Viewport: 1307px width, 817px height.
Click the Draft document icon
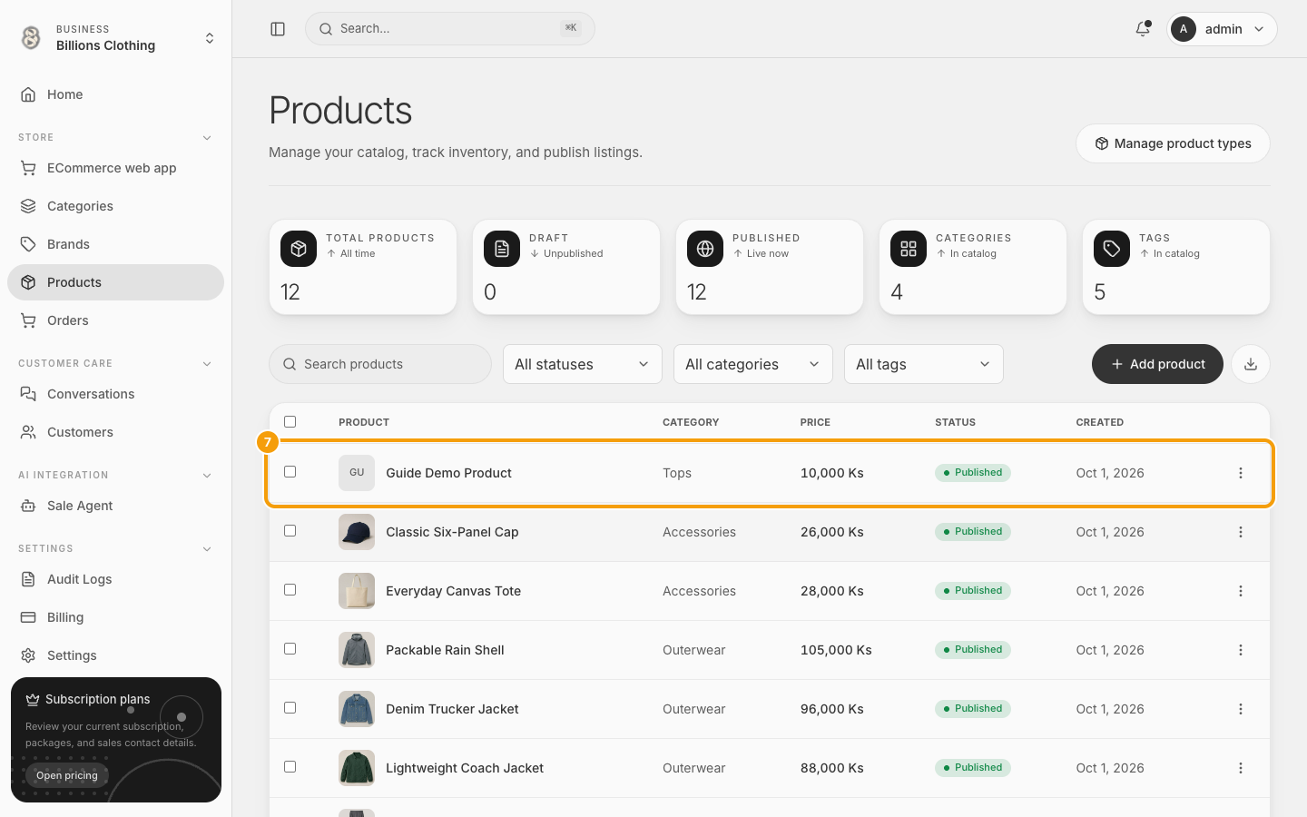tap(502, 249)
